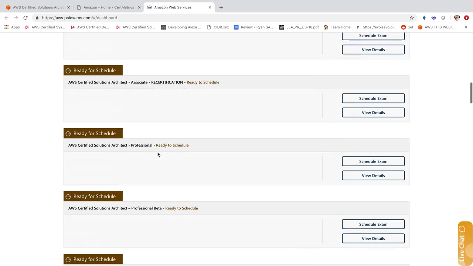
Task: Open the Apps grid in bookmarks bar
Action: [x=12, y=27]
